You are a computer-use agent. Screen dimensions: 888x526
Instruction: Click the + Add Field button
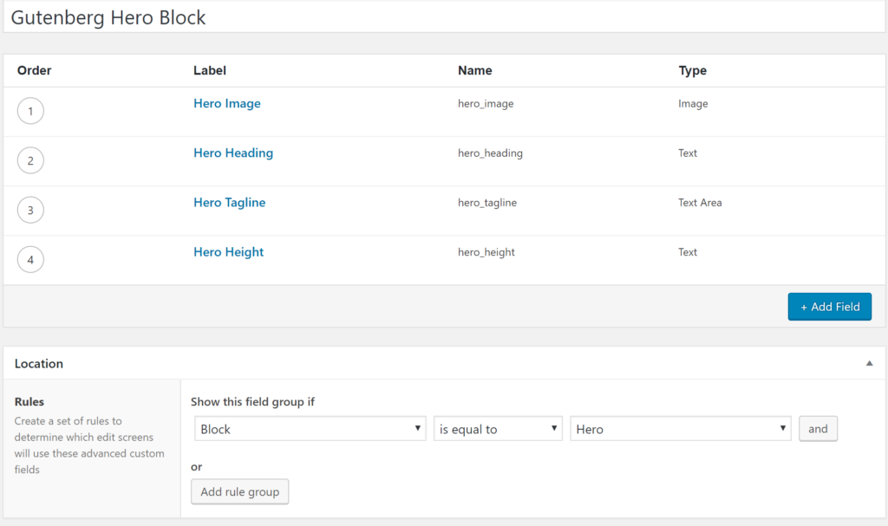[x=830, y=307]
